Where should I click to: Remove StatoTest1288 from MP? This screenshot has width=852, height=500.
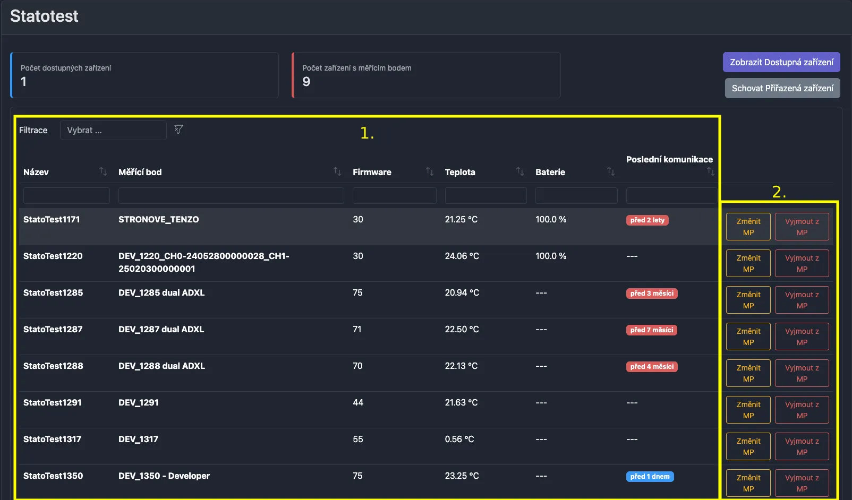click(x=802, y=373)
